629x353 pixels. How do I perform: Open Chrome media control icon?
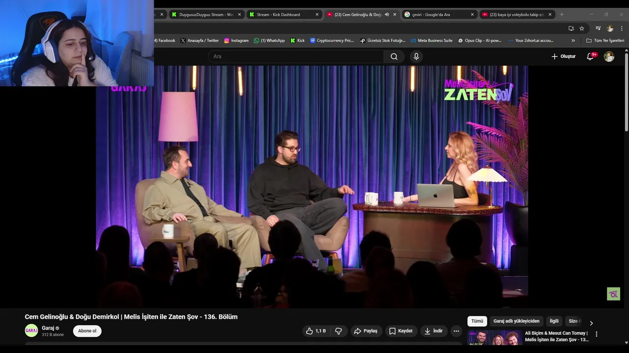(598, 28)
